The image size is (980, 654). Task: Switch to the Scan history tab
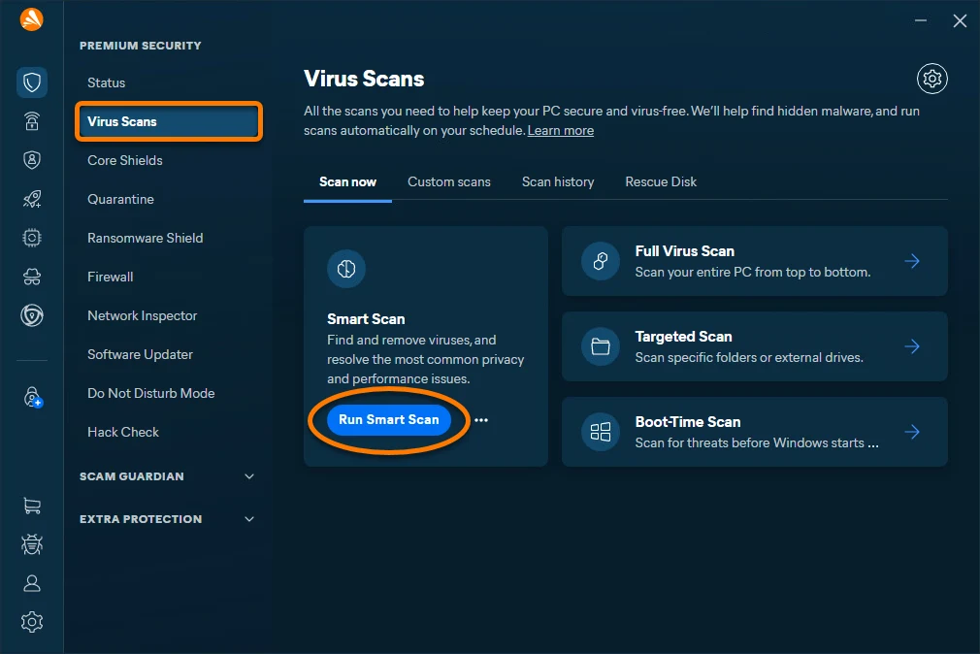pyautogui.click(x=558, y=182)
